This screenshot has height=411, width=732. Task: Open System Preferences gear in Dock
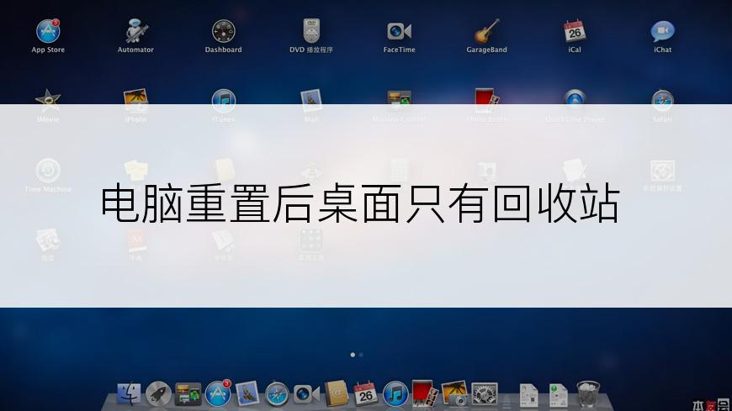click(484, 394)
